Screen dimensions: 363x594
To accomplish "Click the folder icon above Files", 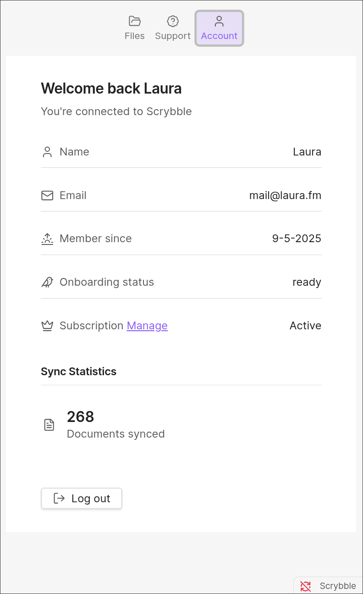I will 134,21.
